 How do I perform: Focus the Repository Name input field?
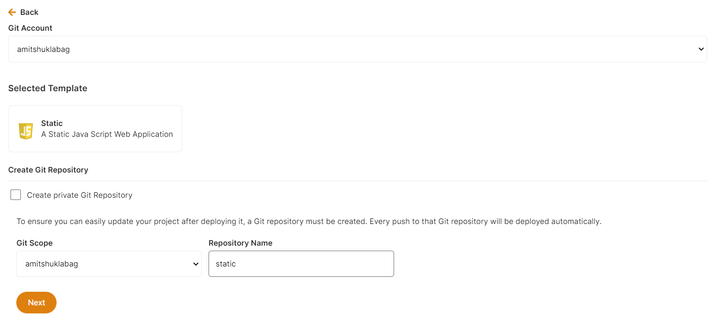301,264
